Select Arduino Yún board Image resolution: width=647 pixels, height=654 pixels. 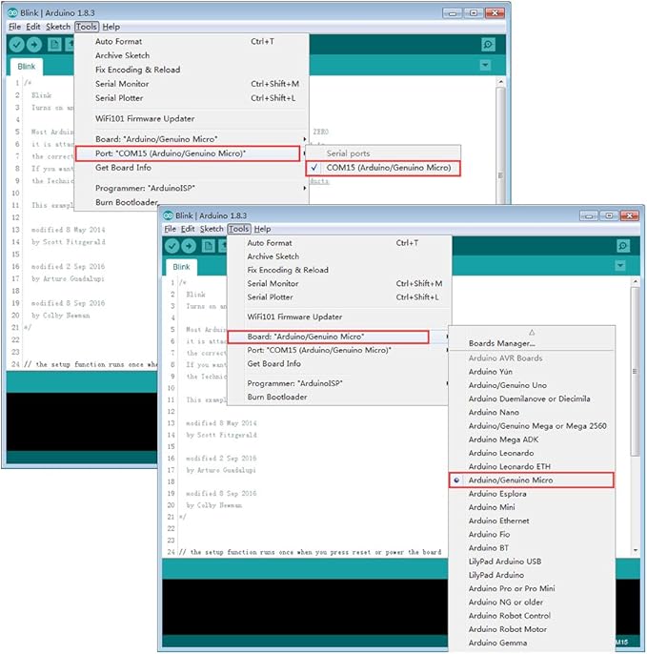tap(532, 372)
